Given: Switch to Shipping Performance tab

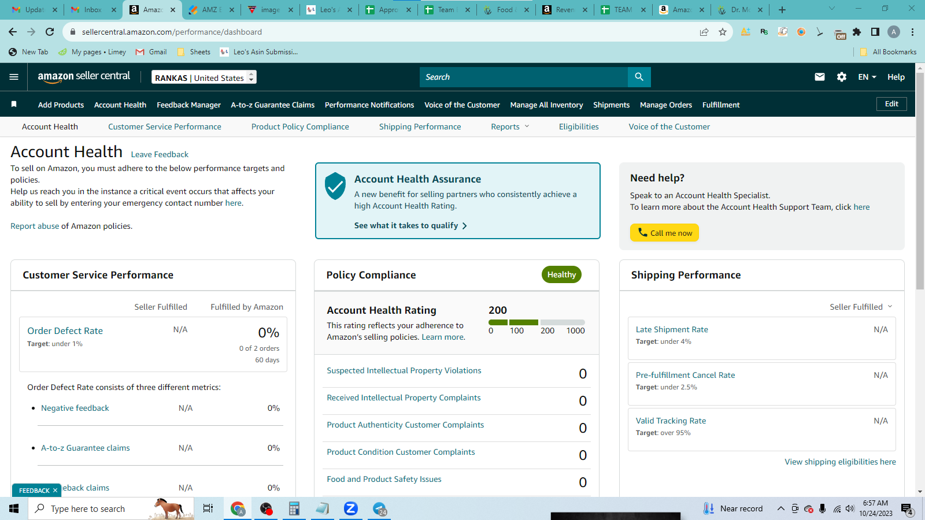Looking at the screenshot, I should [x=420, y=127].
